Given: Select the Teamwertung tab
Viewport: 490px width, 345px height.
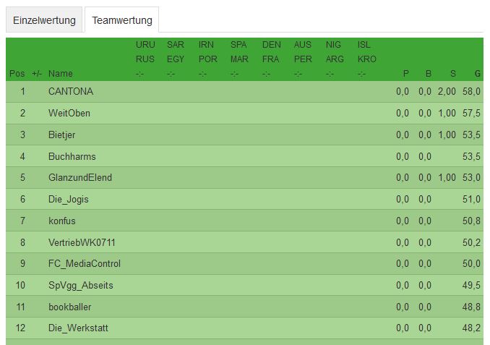Looking at the screenshot, I should (121, 20).
